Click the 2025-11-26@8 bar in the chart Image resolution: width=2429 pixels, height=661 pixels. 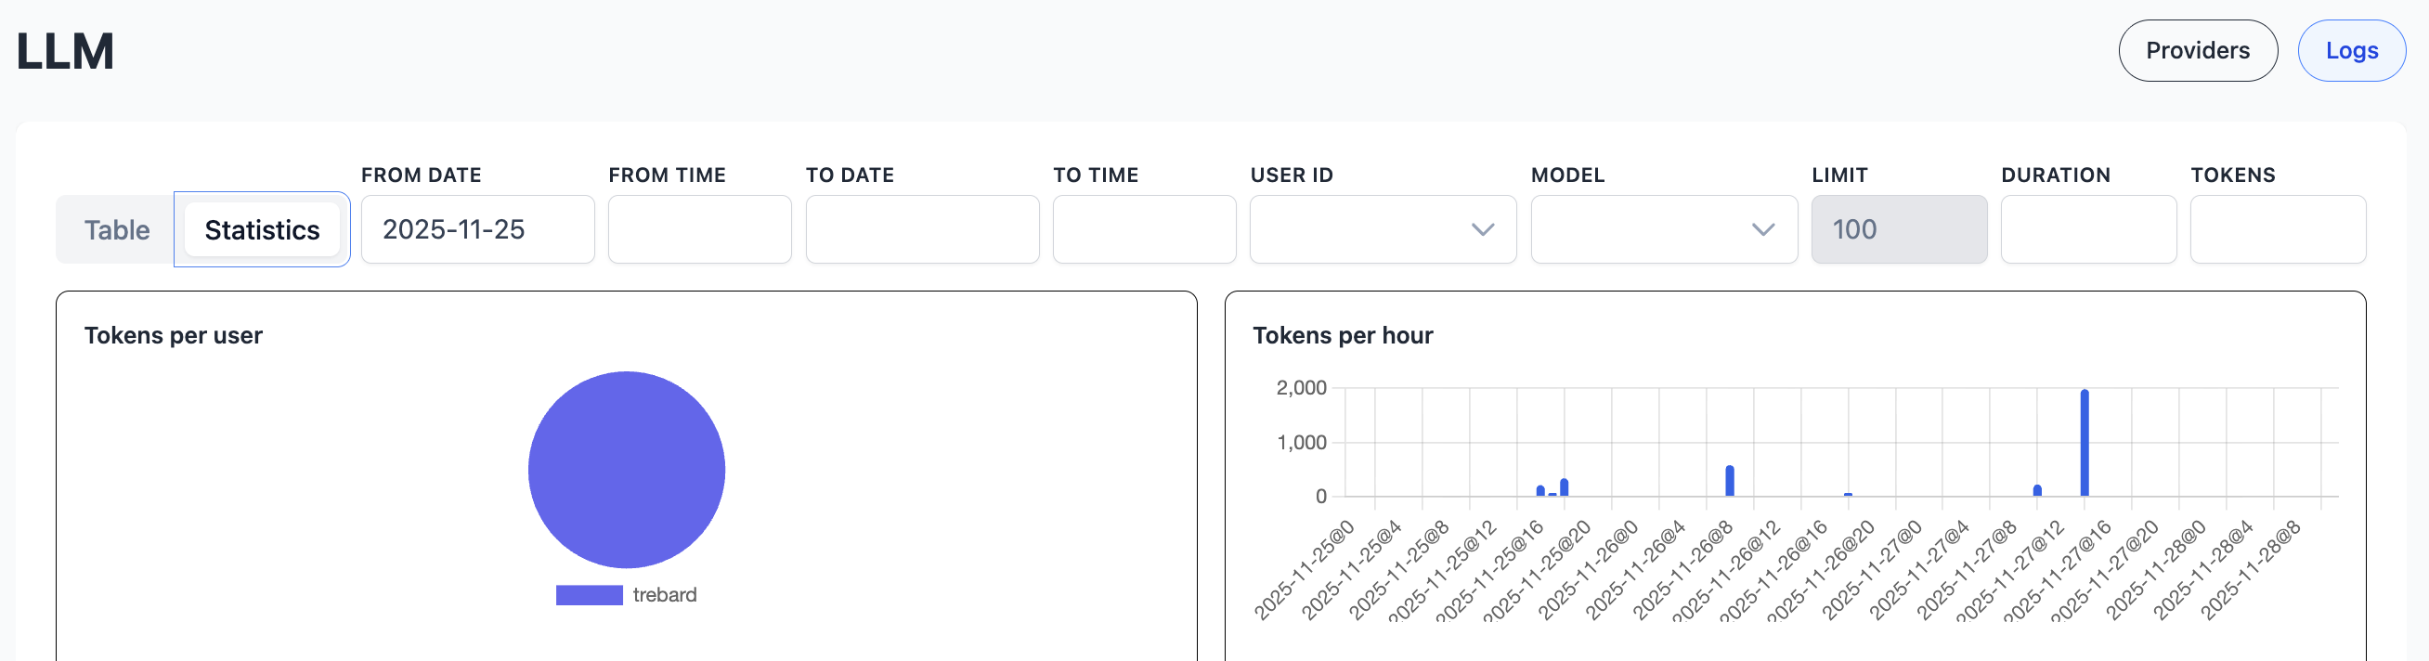click(1729, 481)
